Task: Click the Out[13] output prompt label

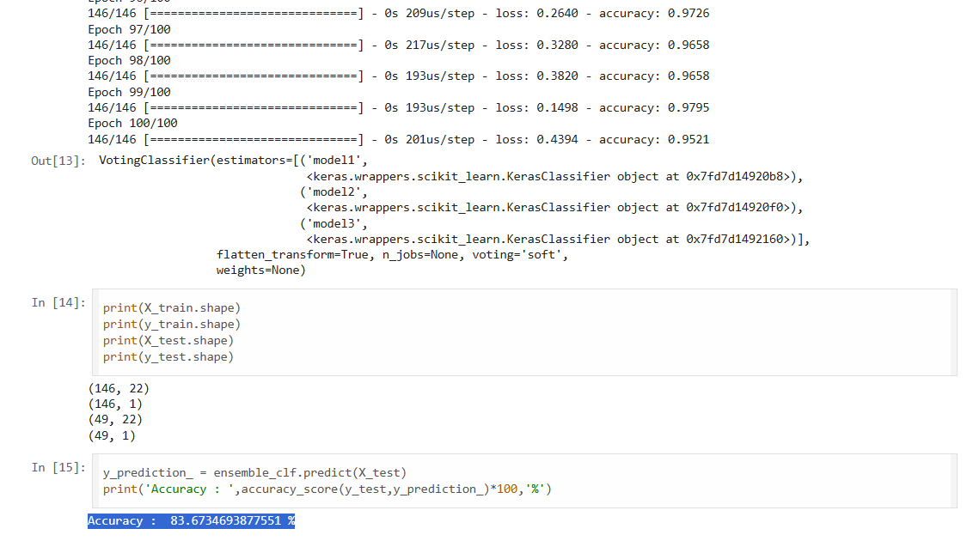Action: pyautogui.click(x=58, y=161)
